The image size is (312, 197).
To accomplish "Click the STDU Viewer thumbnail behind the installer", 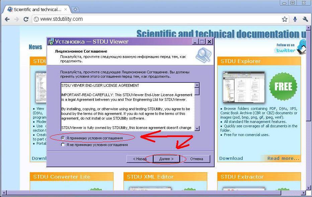I will pos(41,87).
